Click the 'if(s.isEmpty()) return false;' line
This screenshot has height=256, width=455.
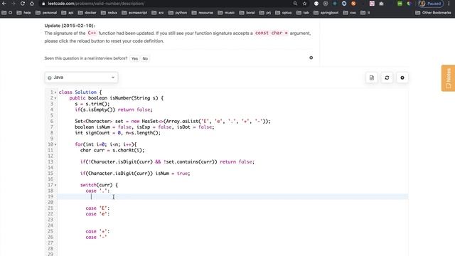coord(114,110)
